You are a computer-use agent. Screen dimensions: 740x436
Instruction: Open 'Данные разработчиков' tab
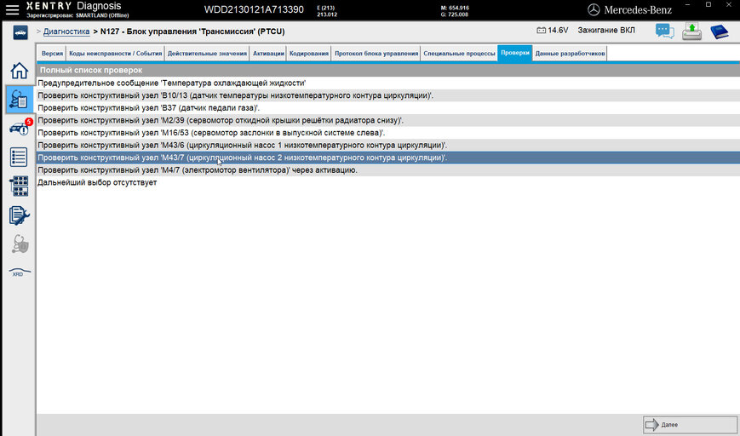click(x=570, y=54)
